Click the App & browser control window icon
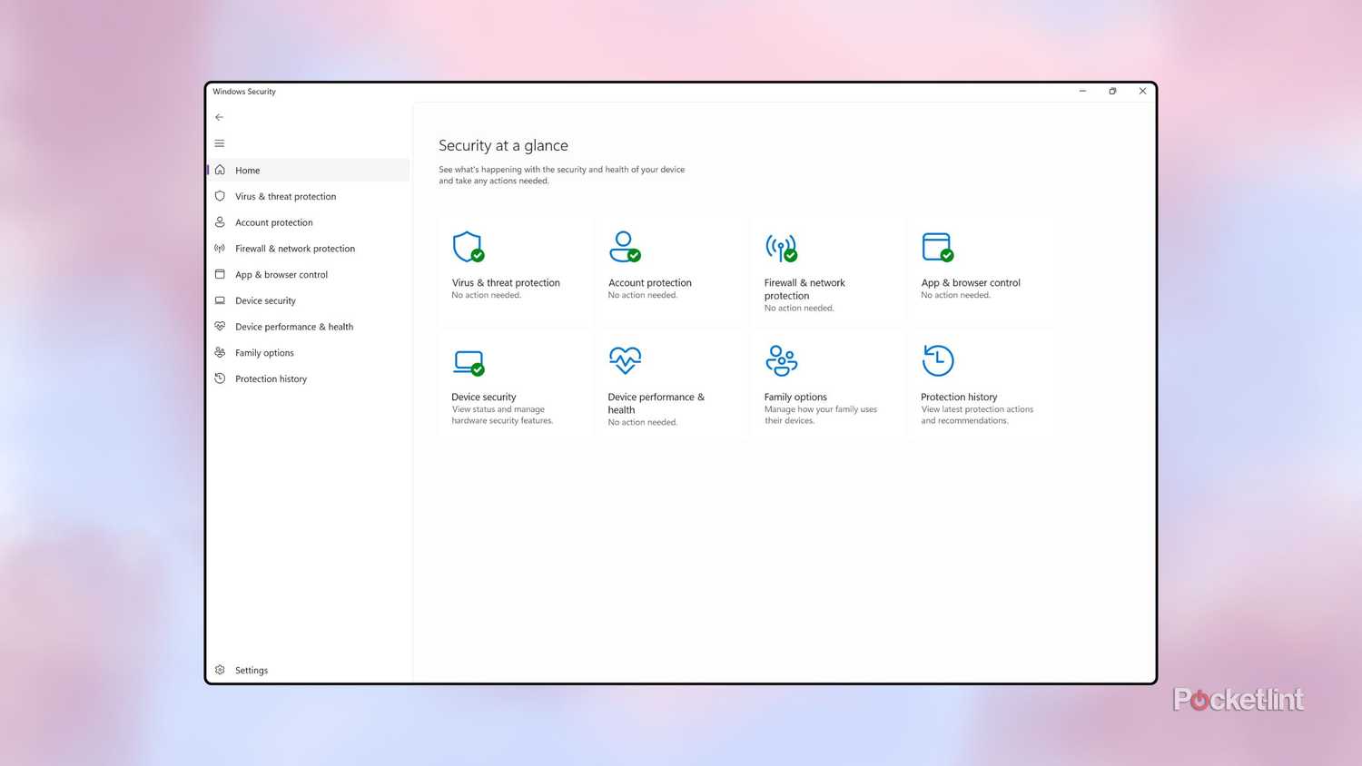Image resolution: width=1362 pixels, height=766 pixels. click(938, 246)
